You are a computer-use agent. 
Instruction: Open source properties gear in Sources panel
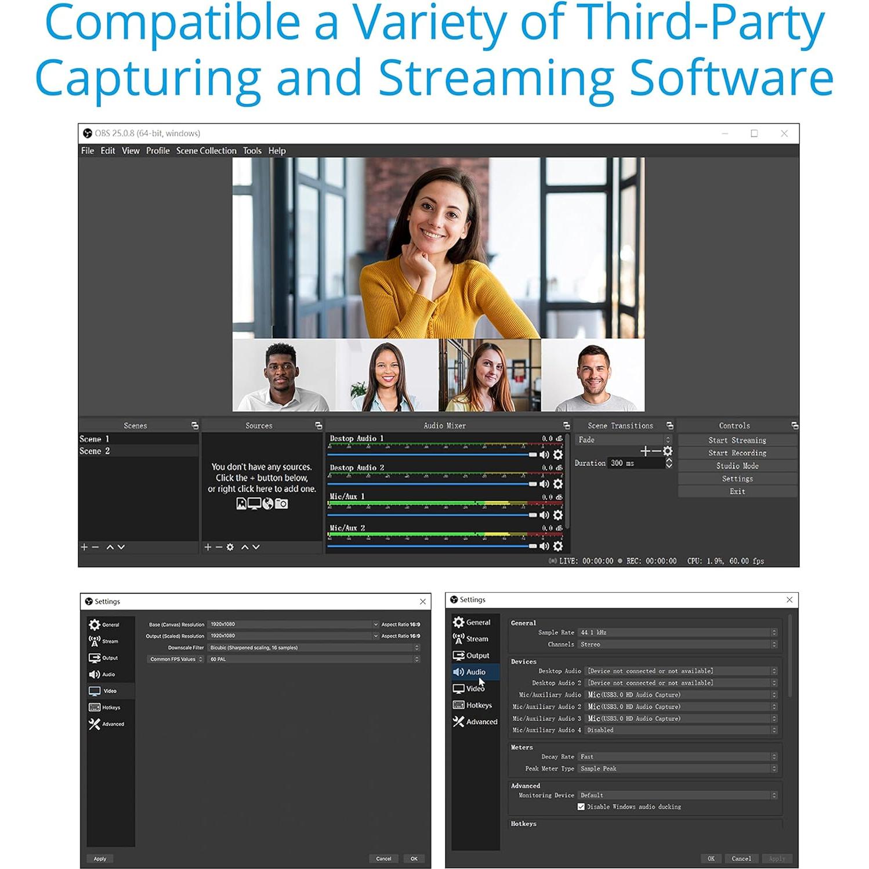click(230, 547)
